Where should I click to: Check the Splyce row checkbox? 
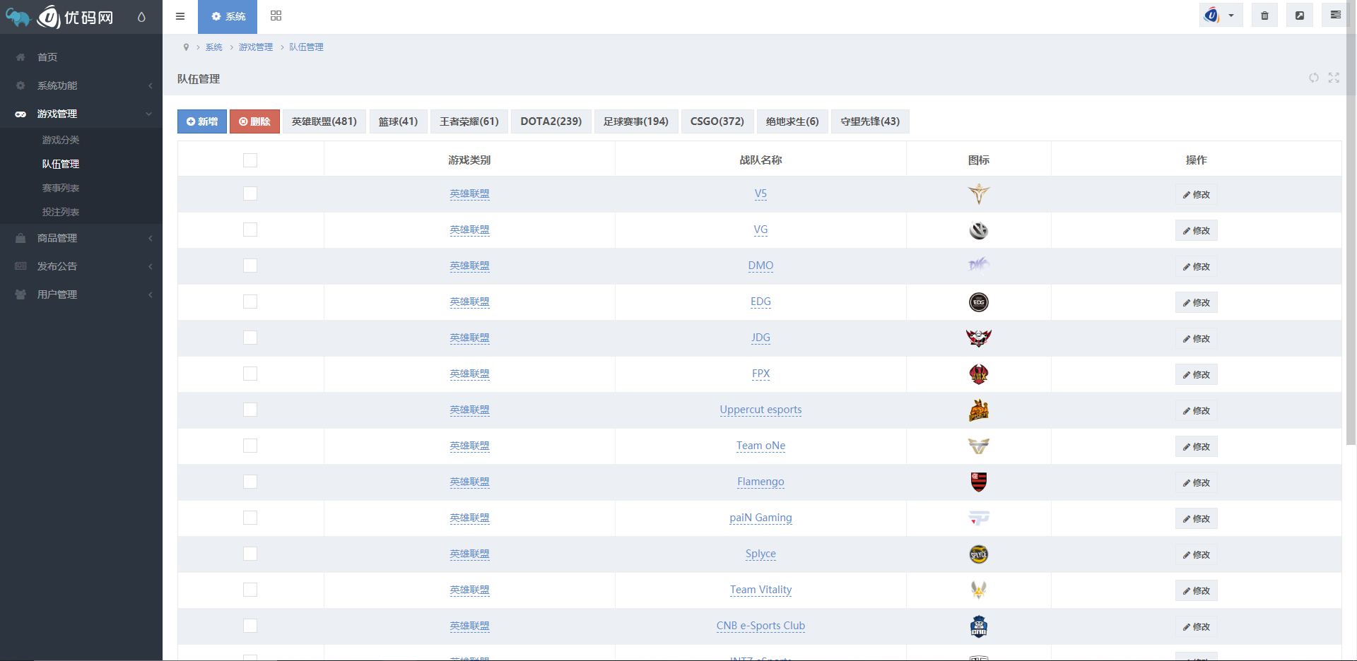250,554
